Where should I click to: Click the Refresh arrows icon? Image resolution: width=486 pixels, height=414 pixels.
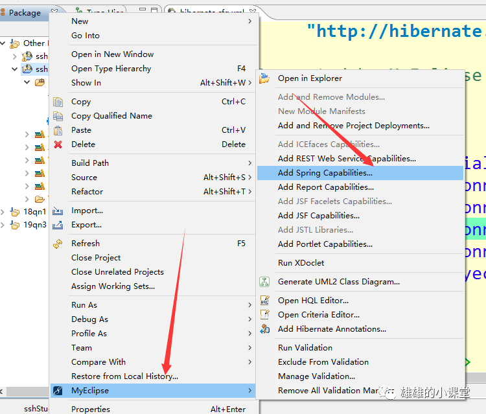[58, 244]
